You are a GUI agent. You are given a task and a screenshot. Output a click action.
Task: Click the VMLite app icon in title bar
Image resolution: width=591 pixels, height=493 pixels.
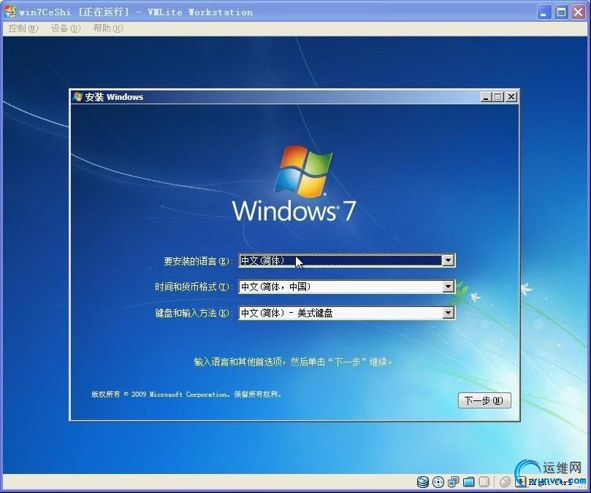click(10, 12)
